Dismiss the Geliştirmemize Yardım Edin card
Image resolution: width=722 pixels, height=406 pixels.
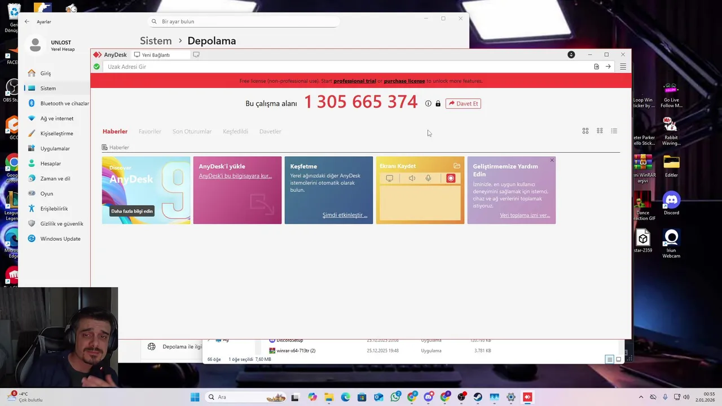point(552,161)
